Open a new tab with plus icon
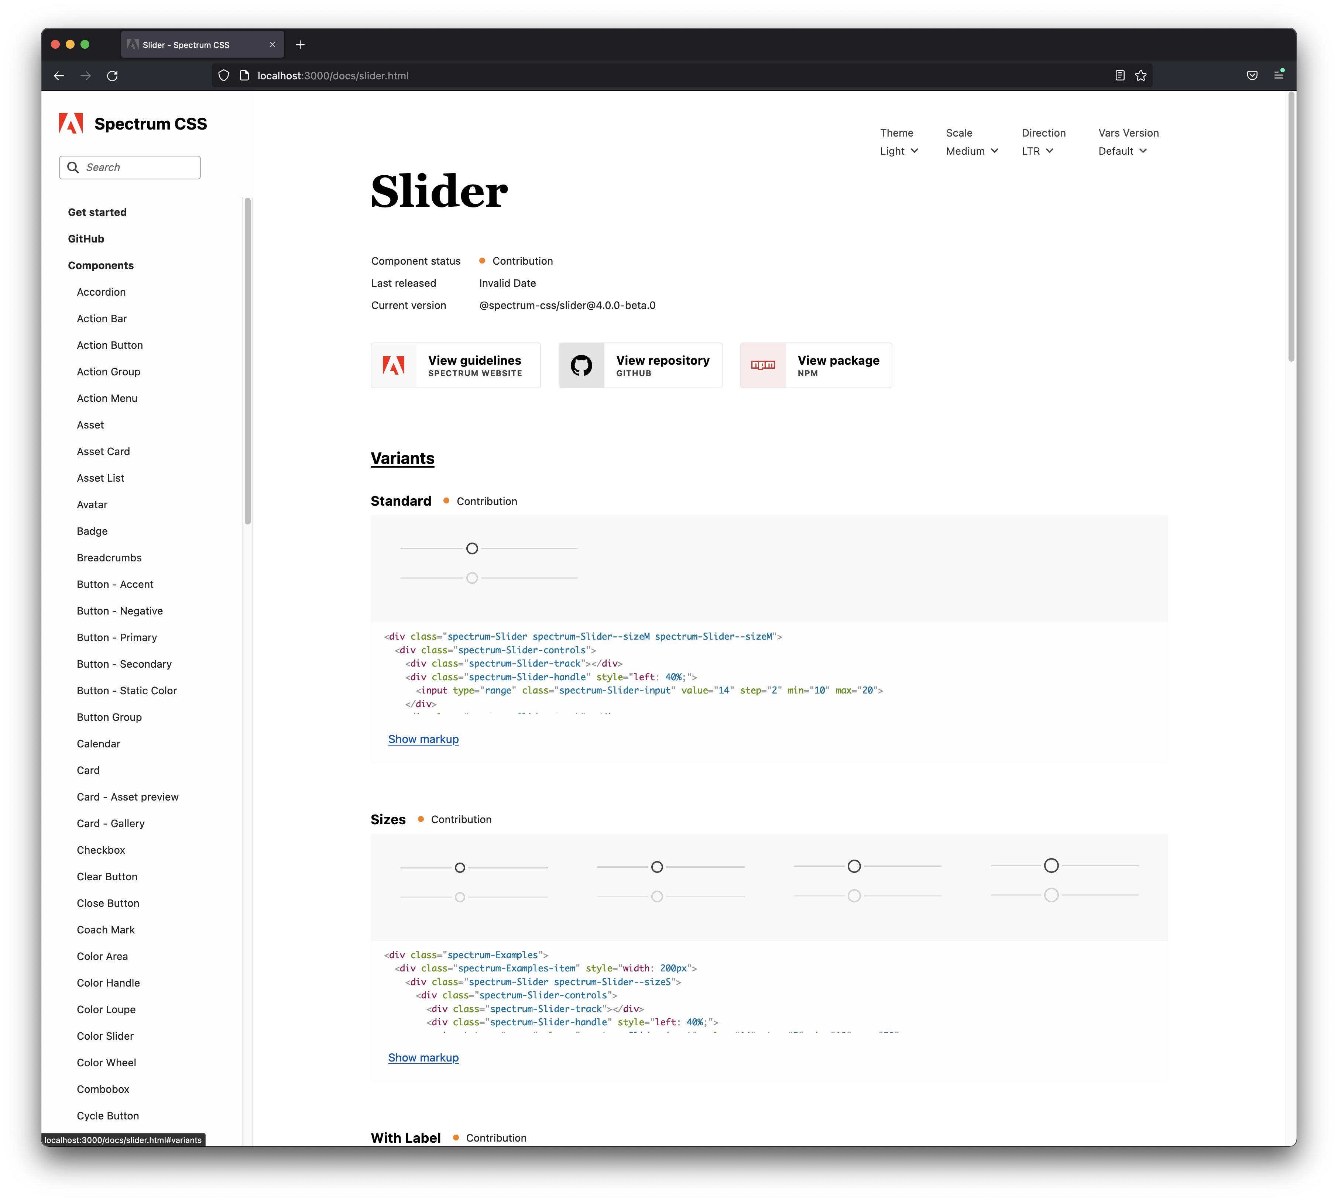This screenshot has width=1338, height=1201. click(x=300, y=45)
